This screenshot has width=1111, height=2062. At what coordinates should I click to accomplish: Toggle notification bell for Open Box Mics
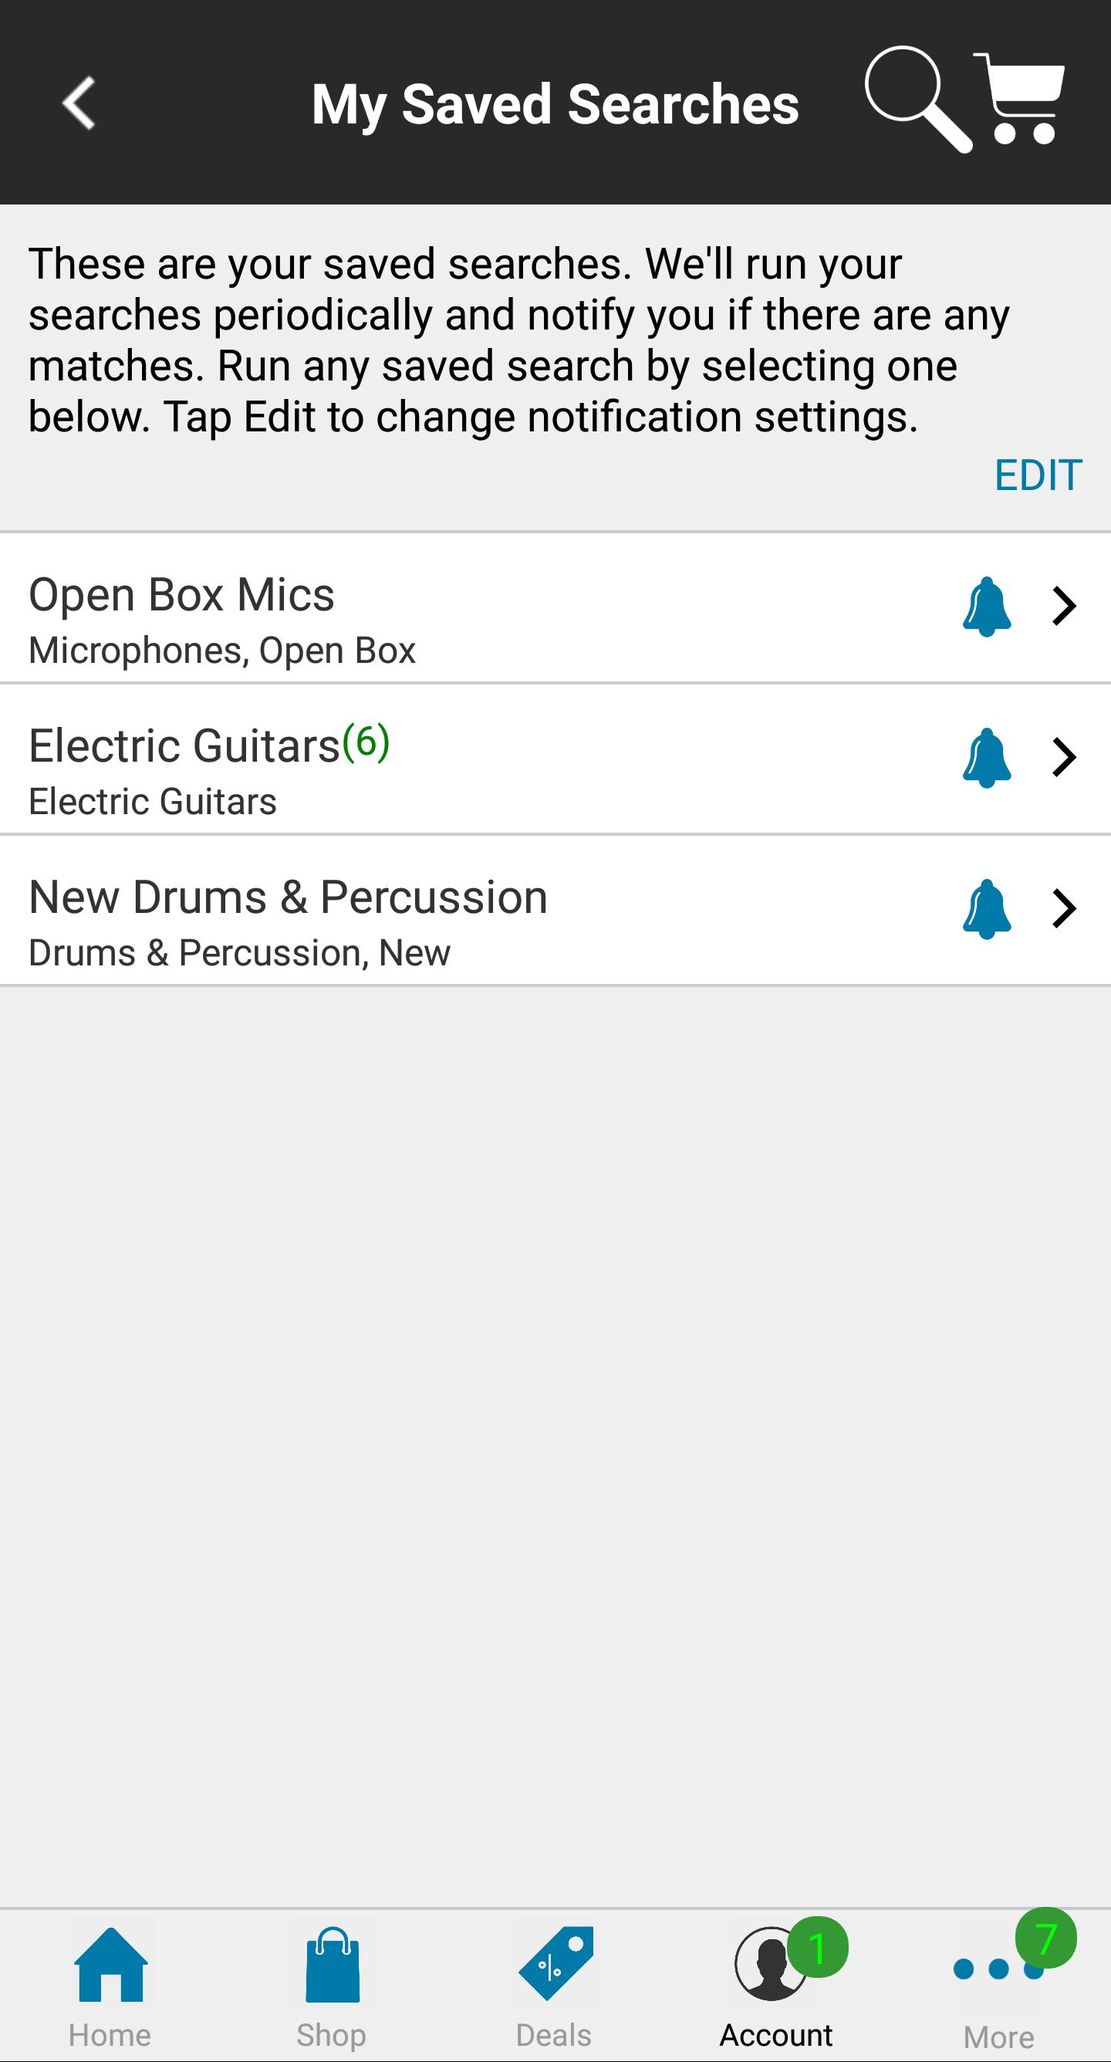986,607
